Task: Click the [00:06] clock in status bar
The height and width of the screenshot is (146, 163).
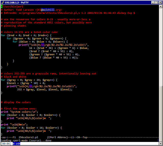Action: click(6, 144)
